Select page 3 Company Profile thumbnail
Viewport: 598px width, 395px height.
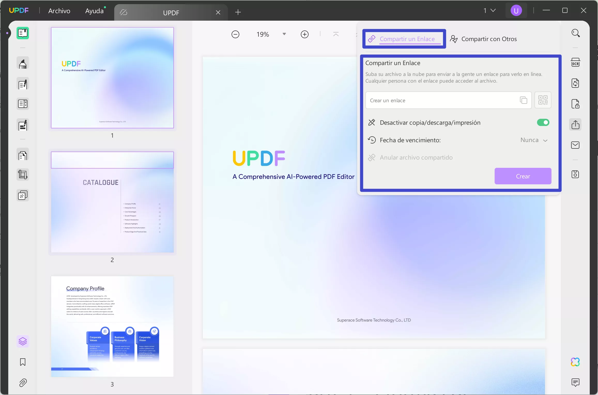[x=112, y=327]
